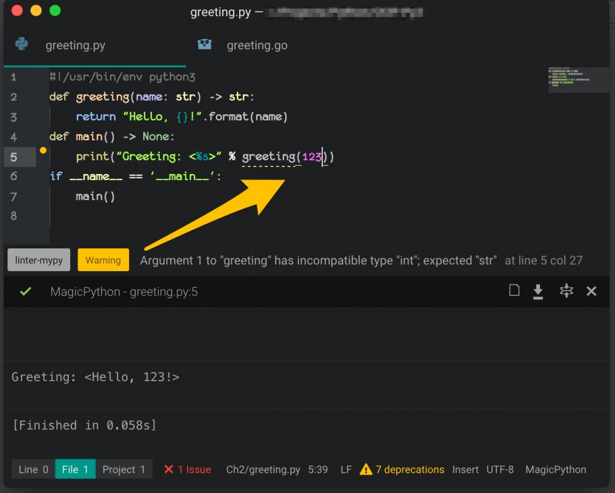
Task: Save output using the download icon
Action: pyautogui.click(x=538, y=291)
